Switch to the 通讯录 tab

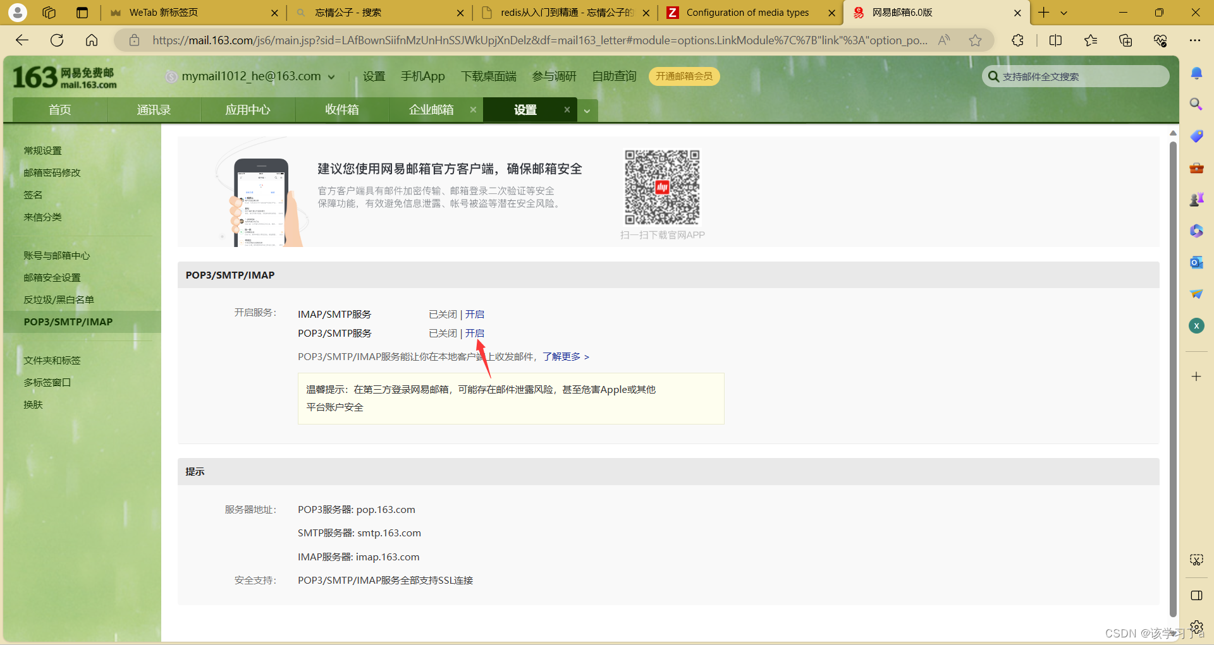[154, 110]
